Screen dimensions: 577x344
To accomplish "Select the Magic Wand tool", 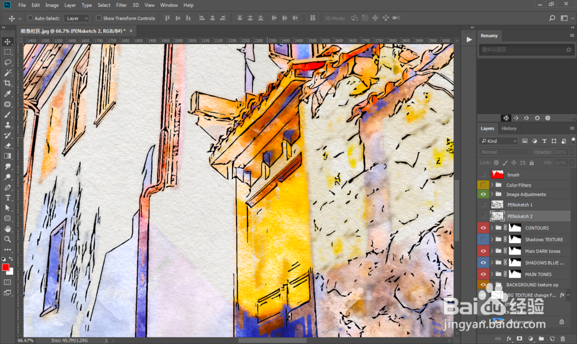I will (8, 73).
